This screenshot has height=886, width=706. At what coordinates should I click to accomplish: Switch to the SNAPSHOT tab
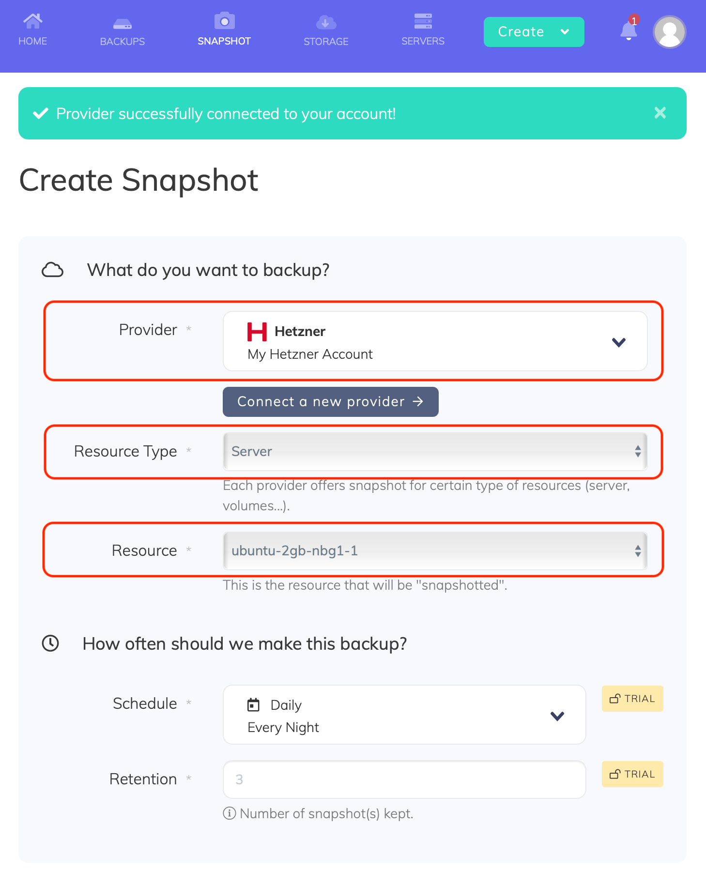click(x=224, y=41)
